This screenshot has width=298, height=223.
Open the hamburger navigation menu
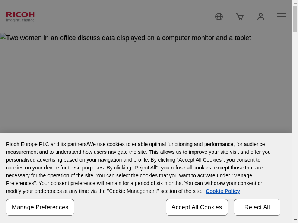click(x=282, y=17)
